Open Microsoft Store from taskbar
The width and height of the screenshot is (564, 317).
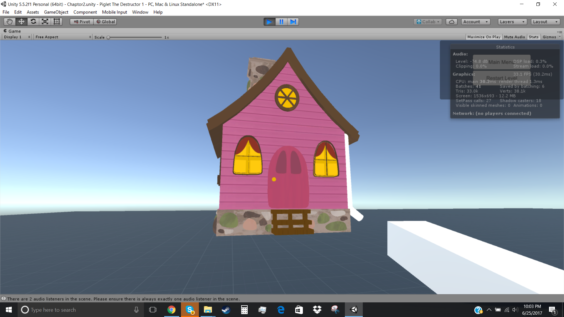point(299,310)
